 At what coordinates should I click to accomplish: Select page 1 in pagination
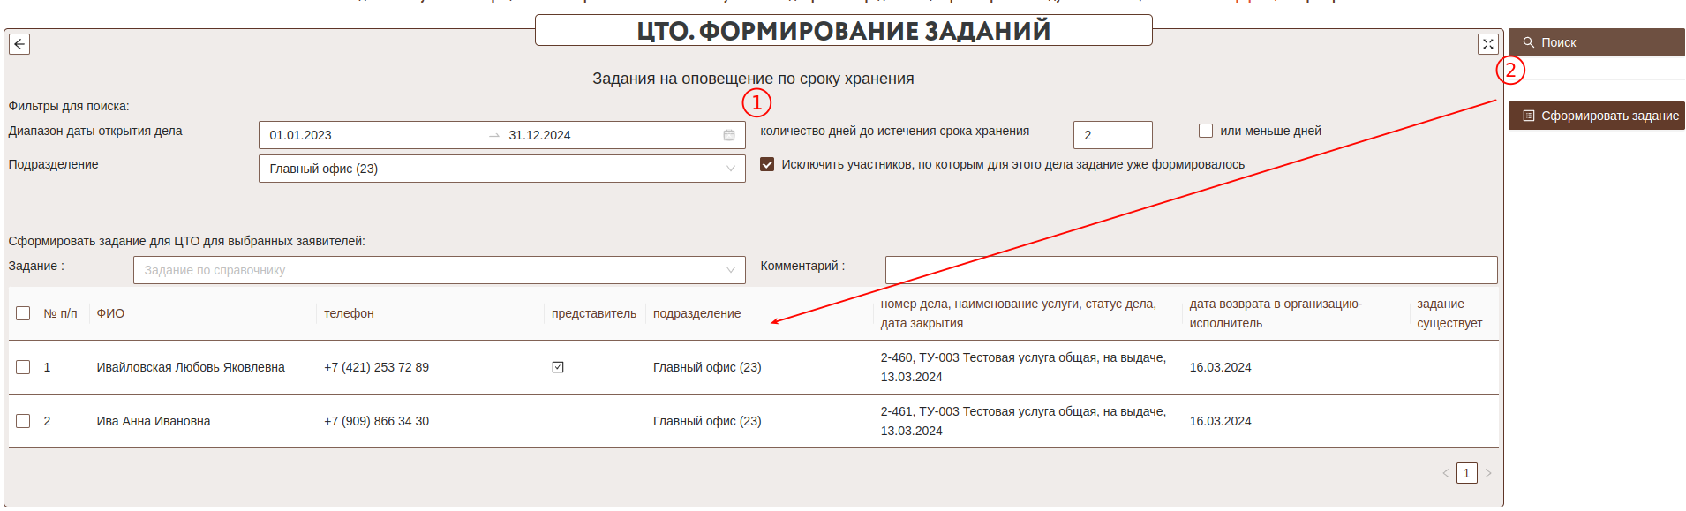pyautogui.click(x=1466, y=473)
